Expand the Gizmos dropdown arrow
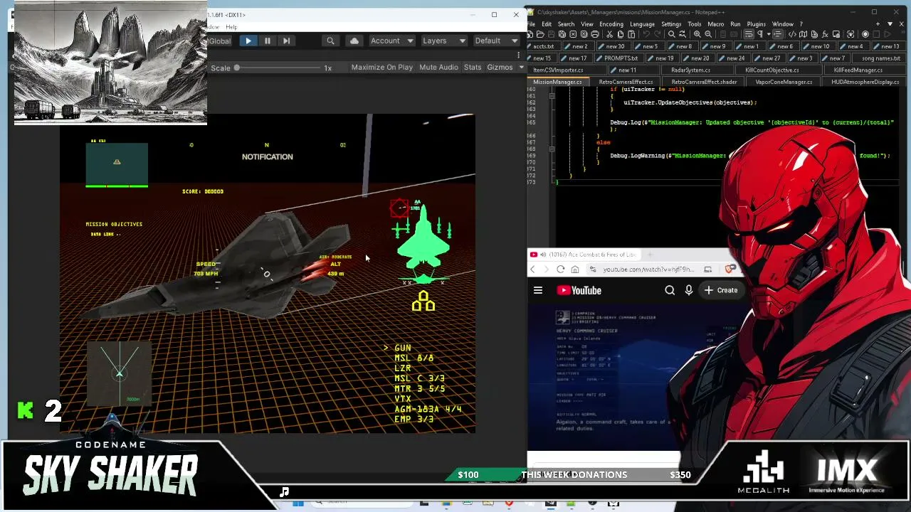 pyautogui.click(x=521, y=68)
